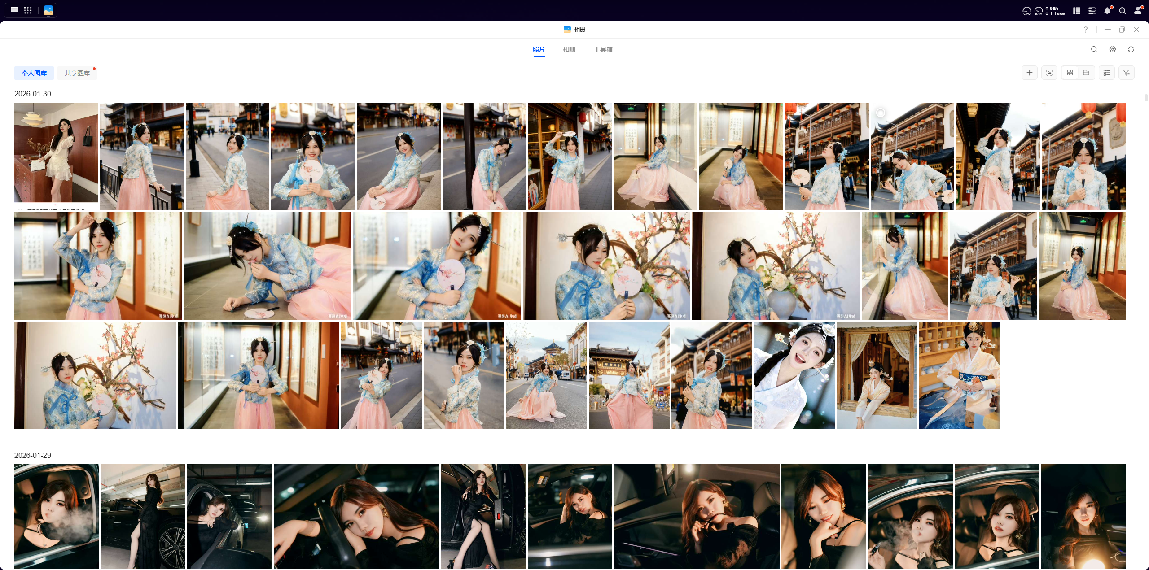Open the system notifications bell
This screenshot has width=1149, height=570.
click(1107, 11)
